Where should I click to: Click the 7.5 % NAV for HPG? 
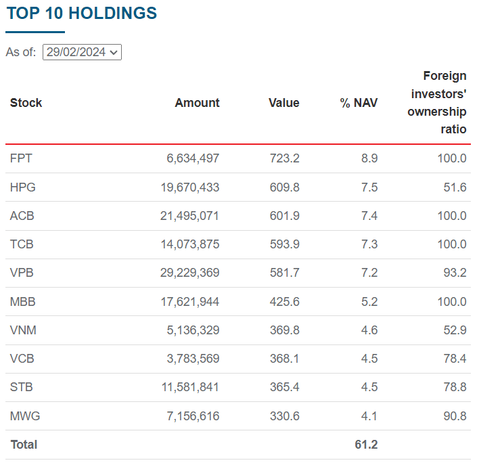[x=369, y=187]
